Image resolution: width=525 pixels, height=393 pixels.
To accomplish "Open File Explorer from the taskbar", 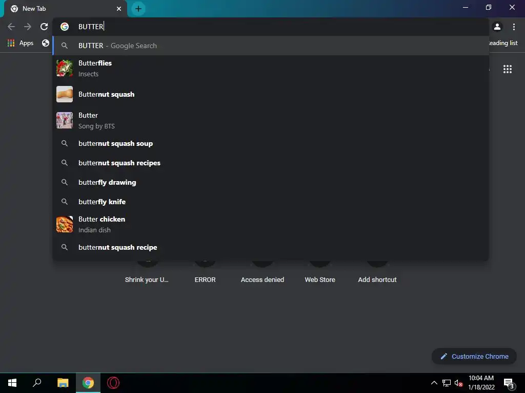I will tap(63, 383).
